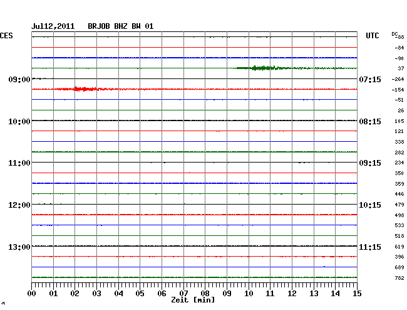The width and height of the screenshot is (407, 310).
Task: Click the DC offset value "479"
Action: (399, 205)
